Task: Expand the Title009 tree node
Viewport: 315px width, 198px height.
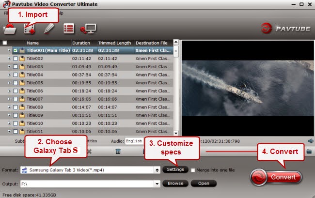Action: [9, 115]
